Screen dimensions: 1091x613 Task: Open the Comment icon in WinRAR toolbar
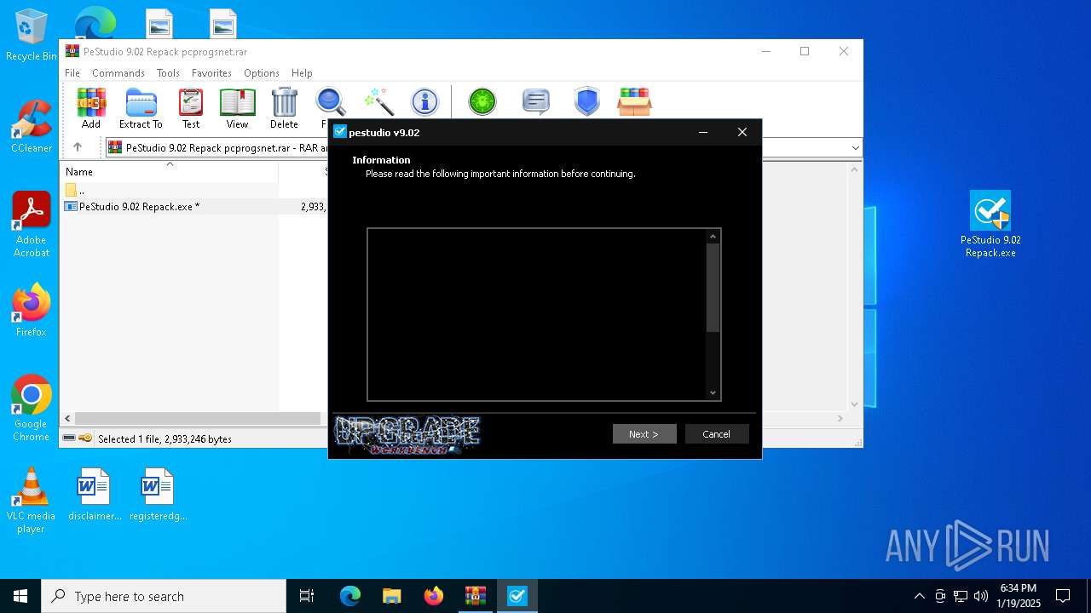pos(535,102)
